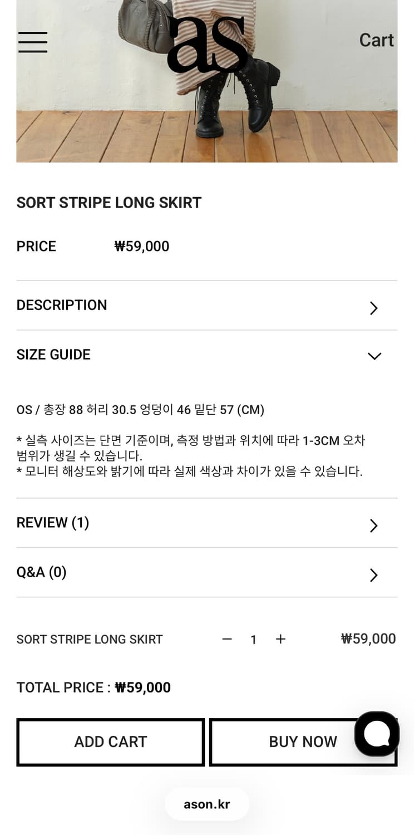Expand the REVIEW (1) section arrow

point(374,525)
